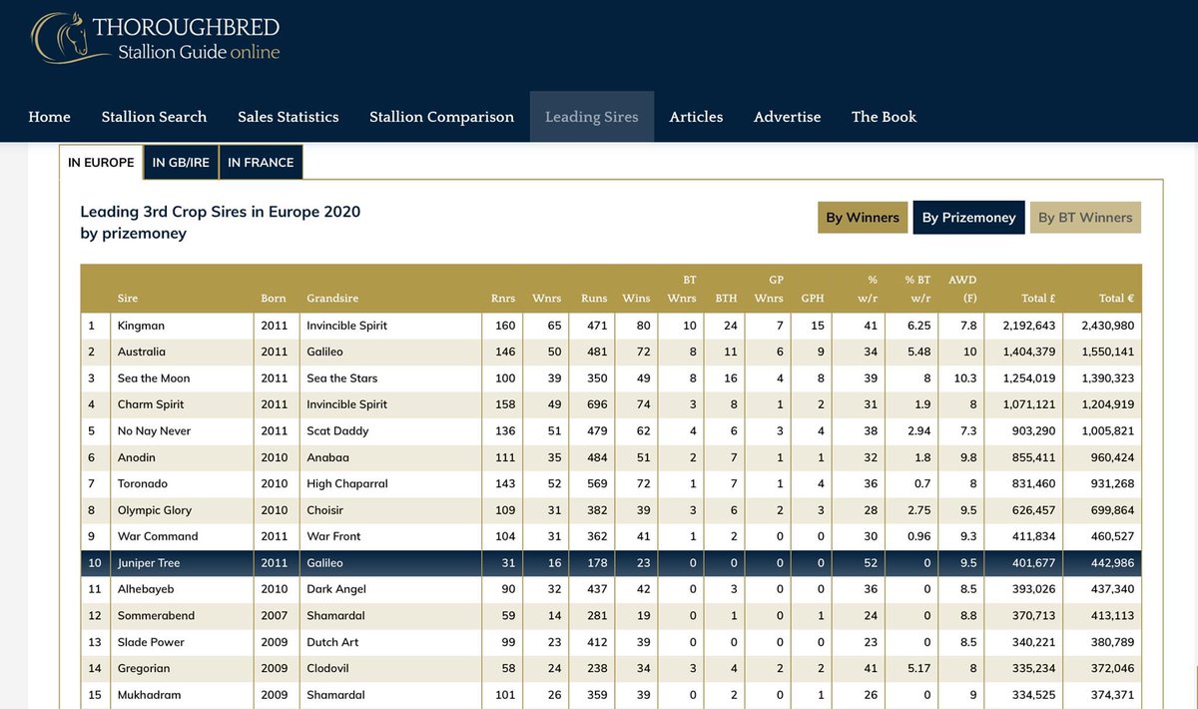Click the Runs column header
This screenshot has width=1198, height=709.
594,299
